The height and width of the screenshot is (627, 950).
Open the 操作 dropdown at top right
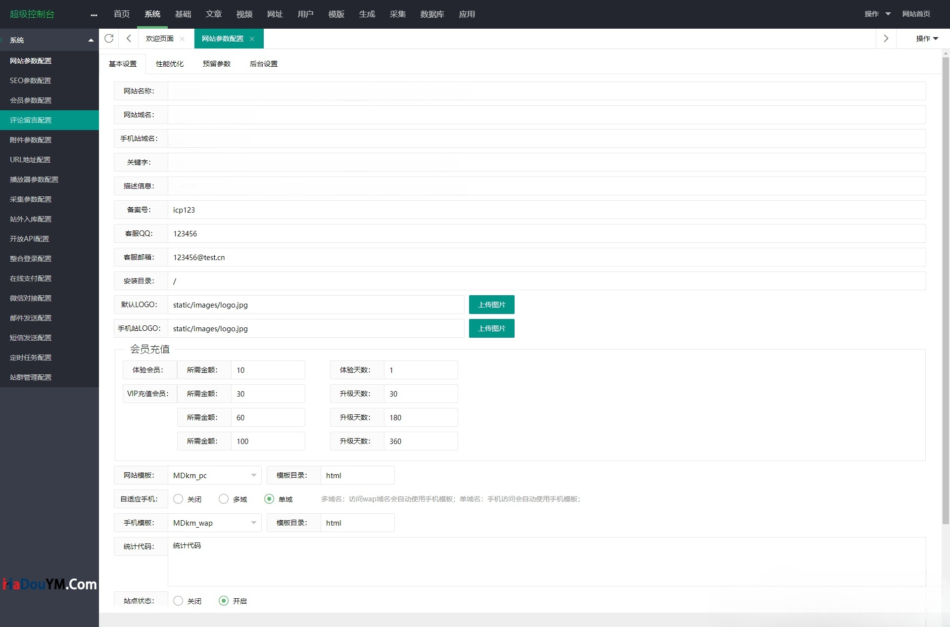876,14
